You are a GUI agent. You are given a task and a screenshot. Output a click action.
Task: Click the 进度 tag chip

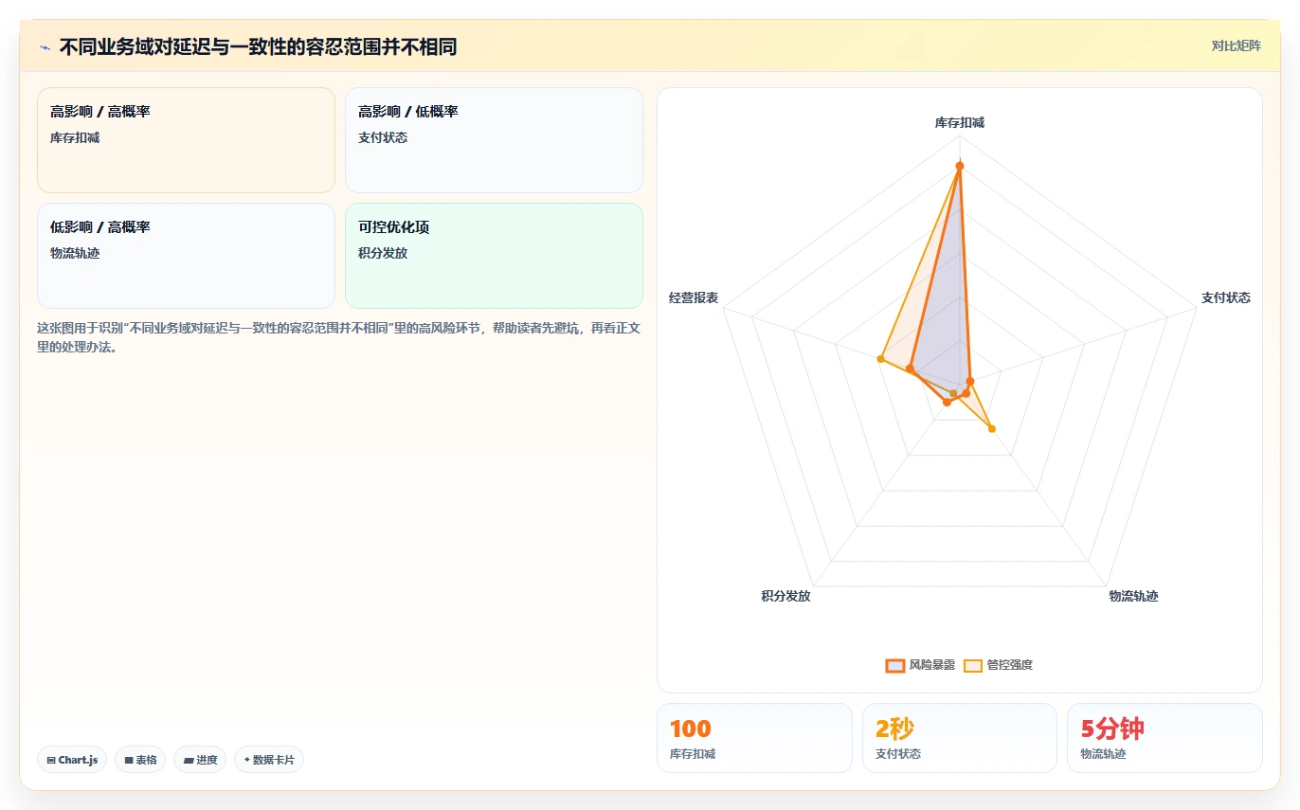[200, 760]
